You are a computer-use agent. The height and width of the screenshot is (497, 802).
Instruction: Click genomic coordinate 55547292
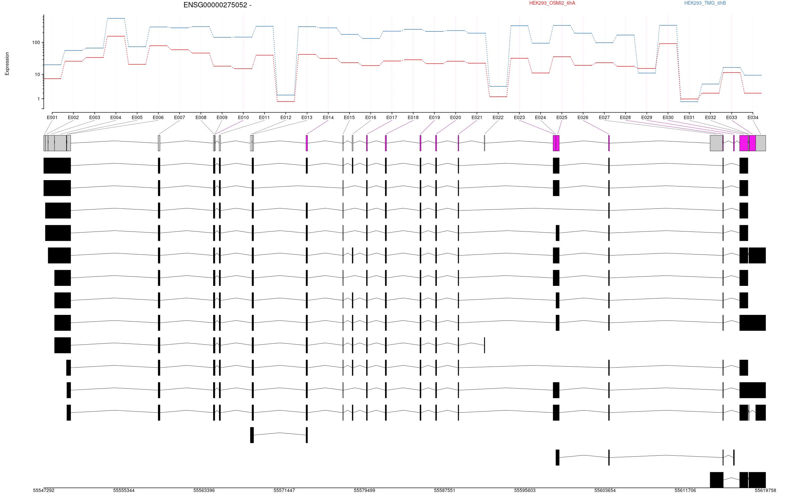coord(44,490)
